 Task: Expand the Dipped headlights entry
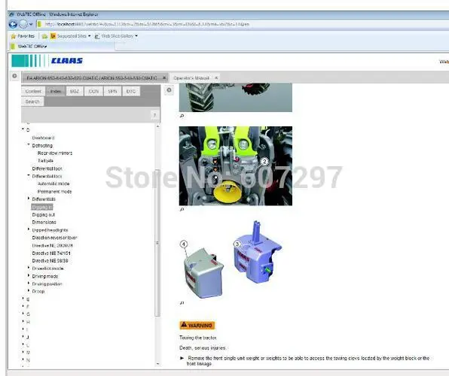pos(29,229)
